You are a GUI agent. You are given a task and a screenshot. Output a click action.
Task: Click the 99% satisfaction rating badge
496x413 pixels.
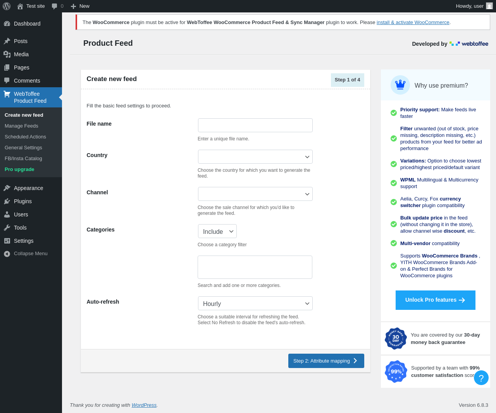396,372
